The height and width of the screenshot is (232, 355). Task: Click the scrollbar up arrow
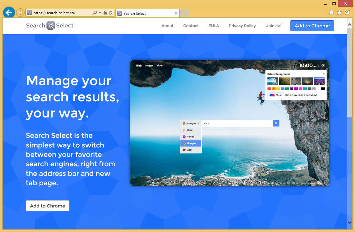click(350, 25)
